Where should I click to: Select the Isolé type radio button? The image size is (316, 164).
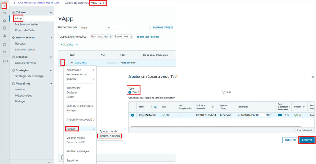point(223,92)
